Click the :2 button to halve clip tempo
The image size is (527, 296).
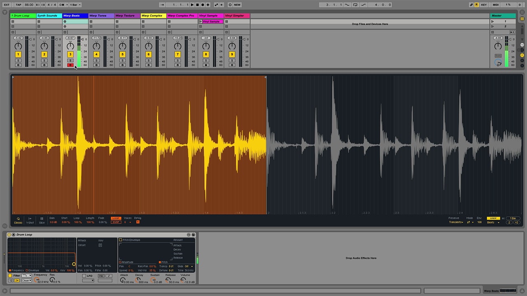509,222
